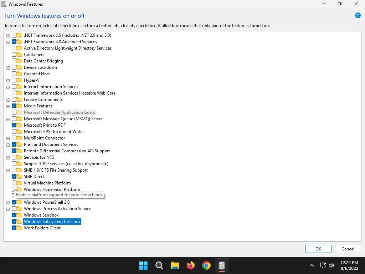Click folder icon beside Legacy Components
This screenshot has height=274, width=365.
(19, 100)
